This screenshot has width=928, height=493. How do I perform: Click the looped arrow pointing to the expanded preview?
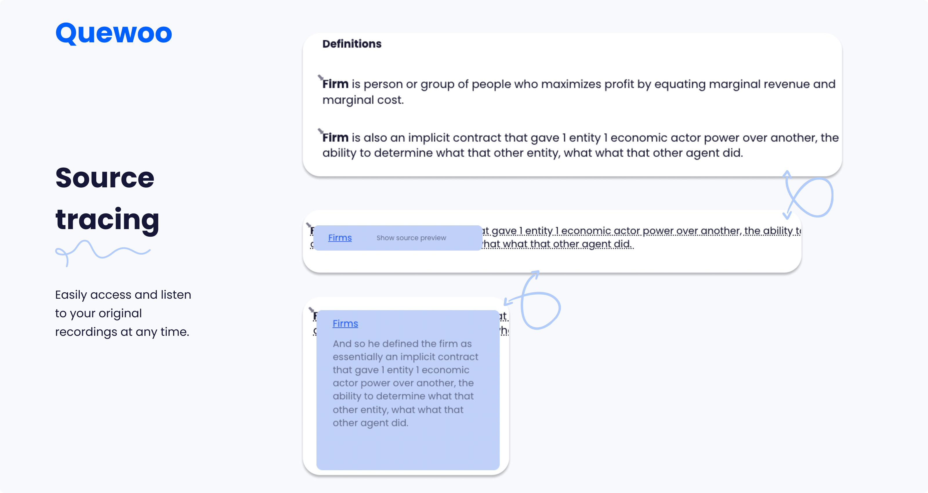[532, 300]
